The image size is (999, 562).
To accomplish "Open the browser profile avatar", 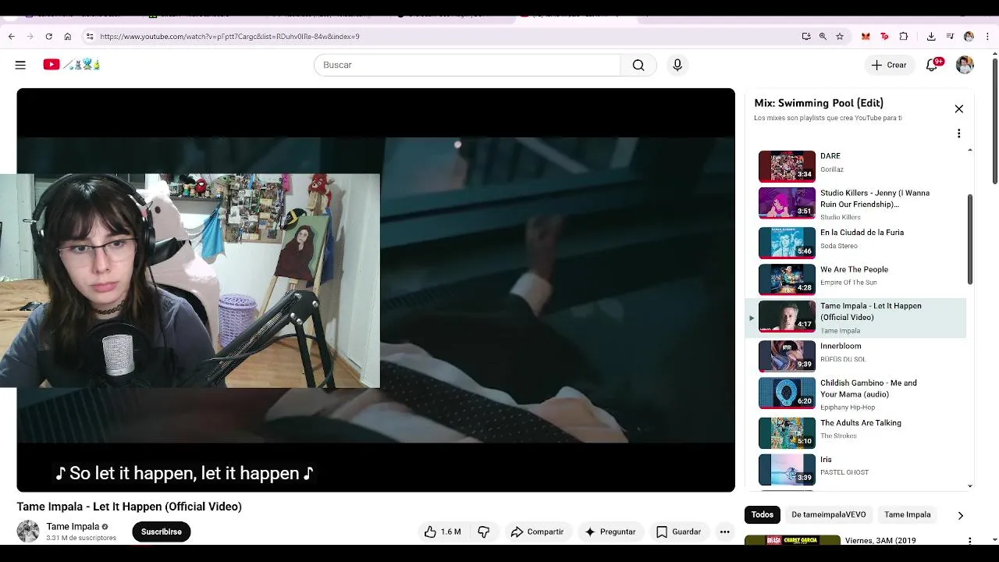I will click(x=969, y=36).
